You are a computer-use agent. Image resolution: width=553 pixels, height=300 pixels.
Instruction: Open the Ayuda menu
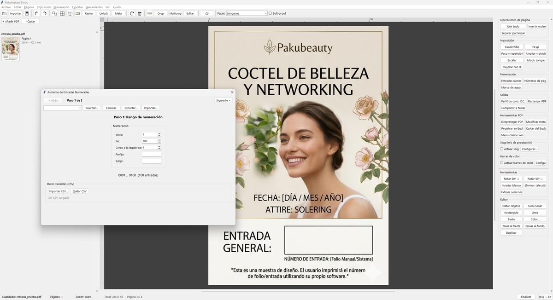pyautogui.click(x=117, y=7)
